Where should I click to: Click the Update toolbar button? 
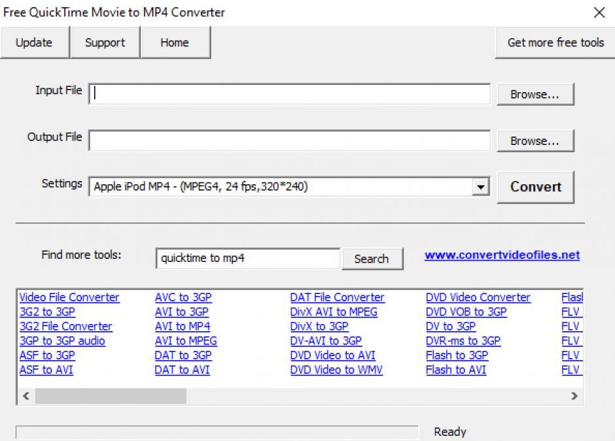point(34,42)
